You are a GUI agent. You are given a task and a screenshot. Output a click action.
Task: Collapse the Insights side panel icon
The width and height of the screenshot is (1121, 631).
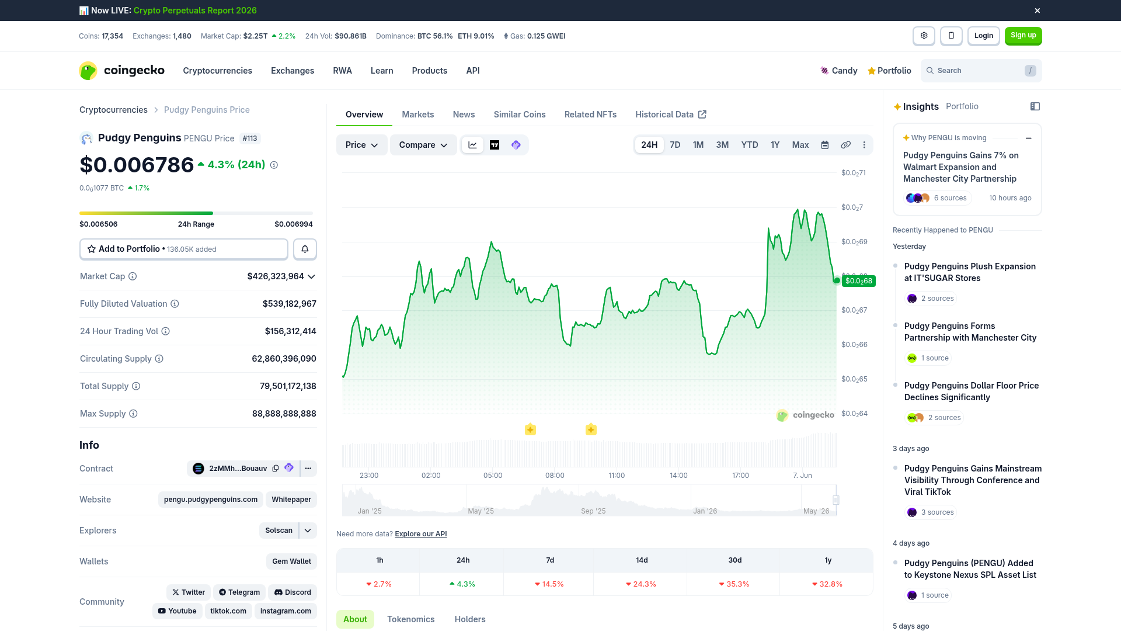tap(1035, 106)
